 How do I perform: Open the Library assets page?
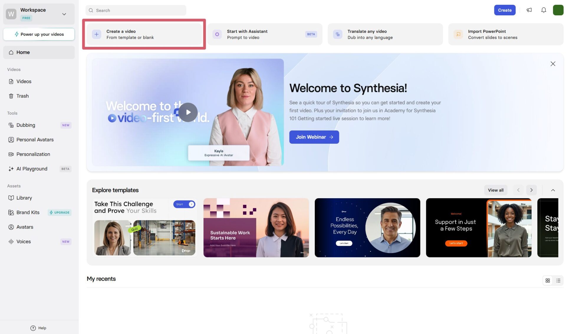[39, 198]
